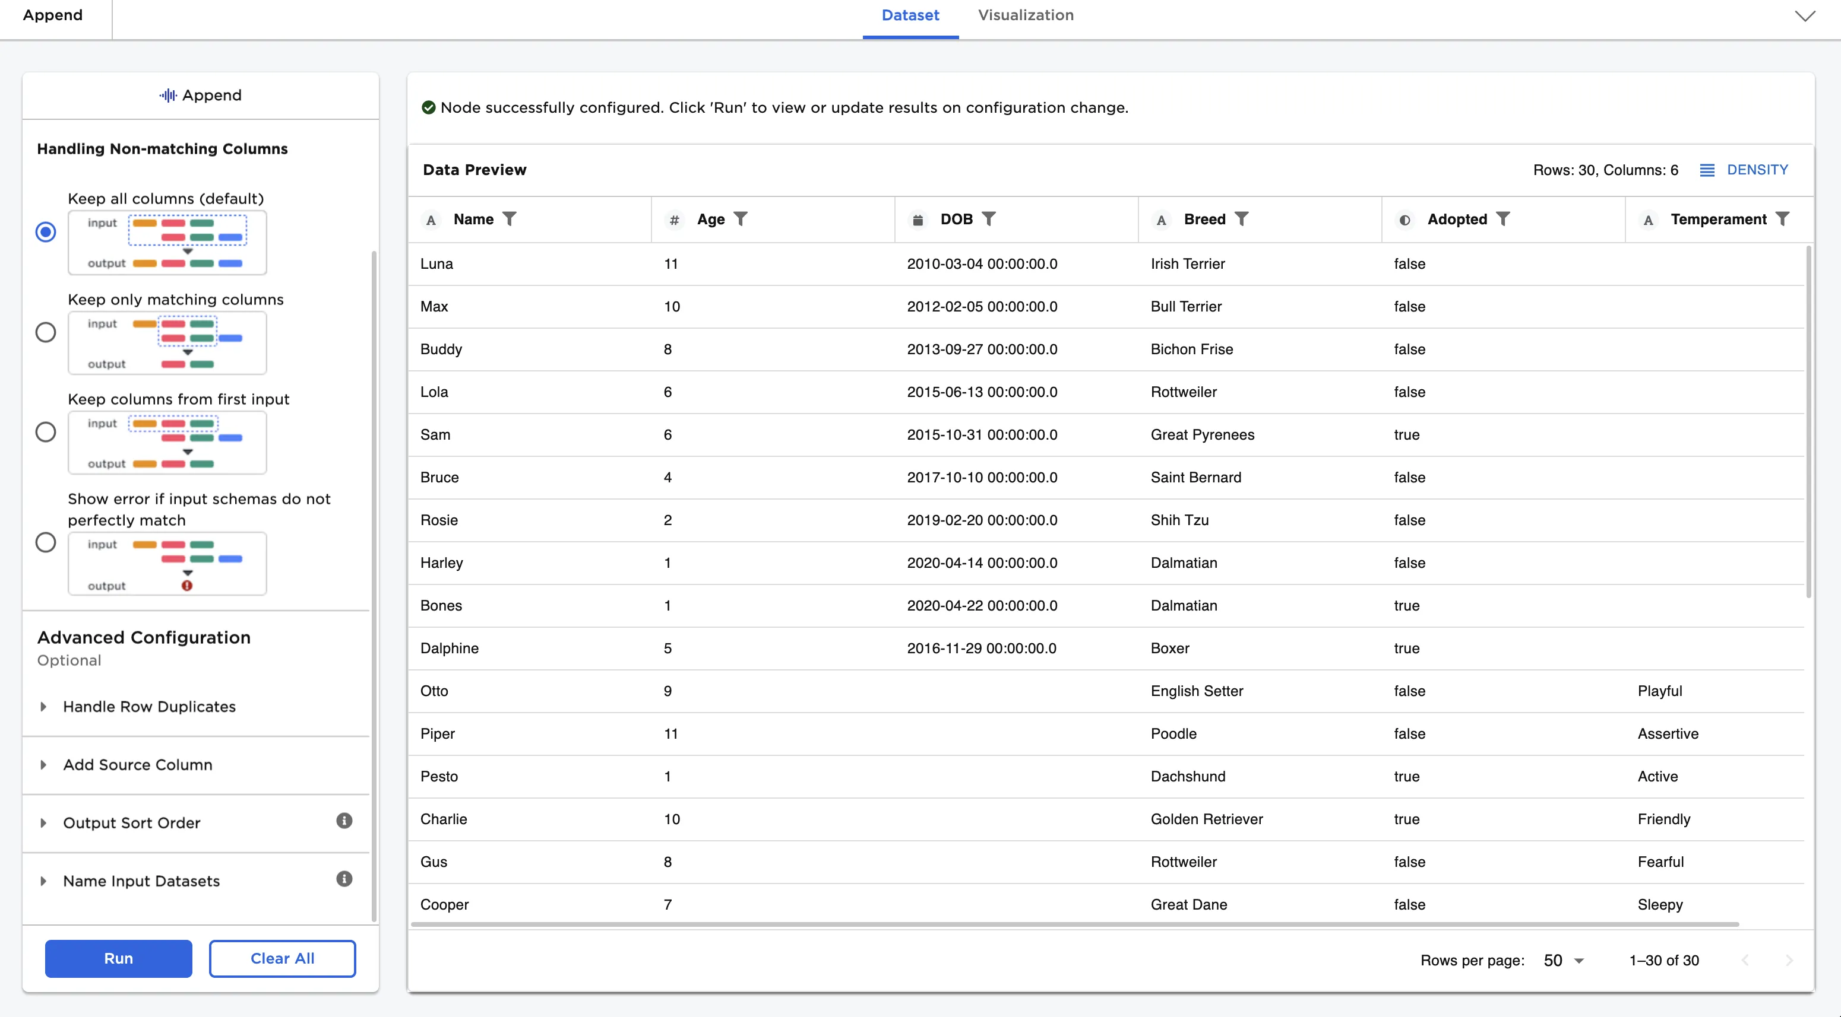Click the horizontal scrollbar under data table
The width and height of the screenshot is (1841, 1017).
point(1072,925)
